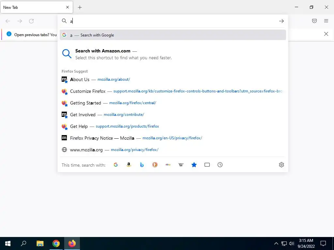Viewport: 334px width, 250px height.
Task: Open the About Us suggestion
Action: coord(173,79)
